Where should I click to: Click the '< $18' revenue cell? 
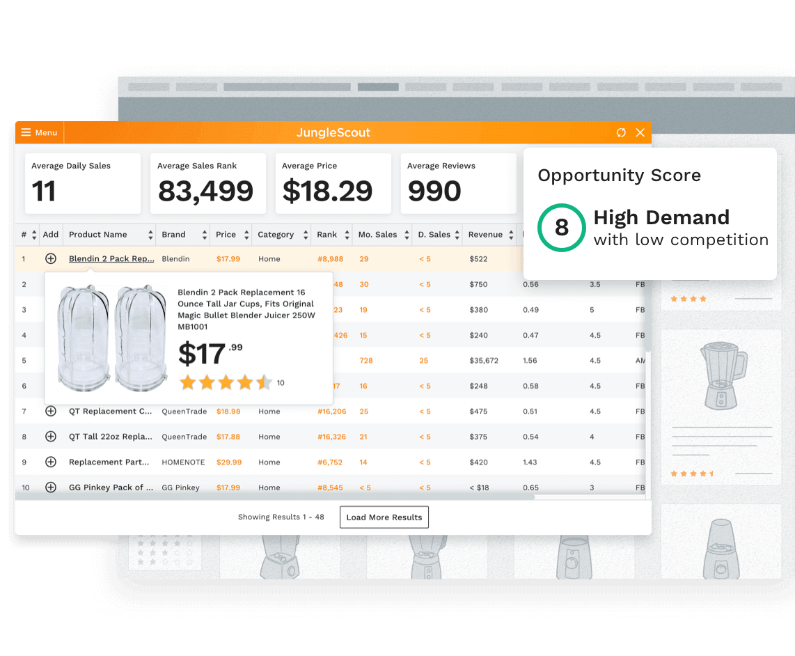click(x=479, y=487)
